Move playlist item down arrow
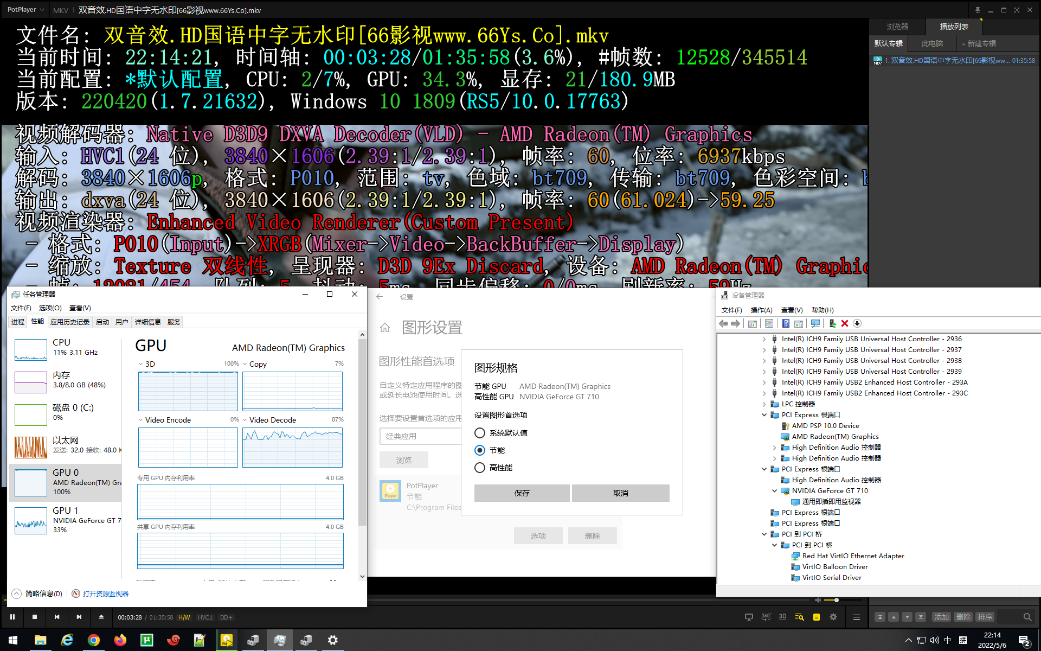This screenshot has width=1041, height=651. click(x=907, y=617)
